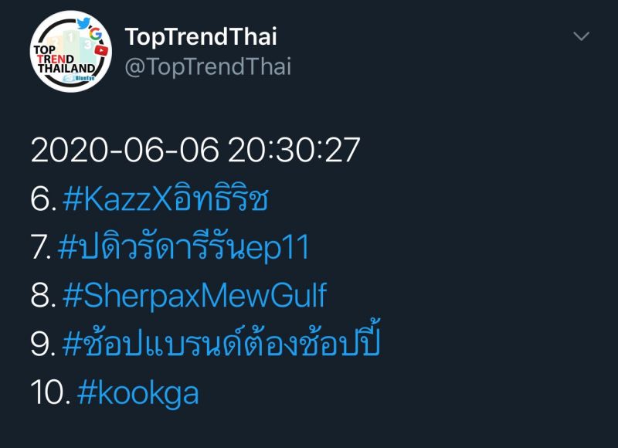The image size is (618, 448).
Task: Click the rank number 9 label
Action: [42, 344]
